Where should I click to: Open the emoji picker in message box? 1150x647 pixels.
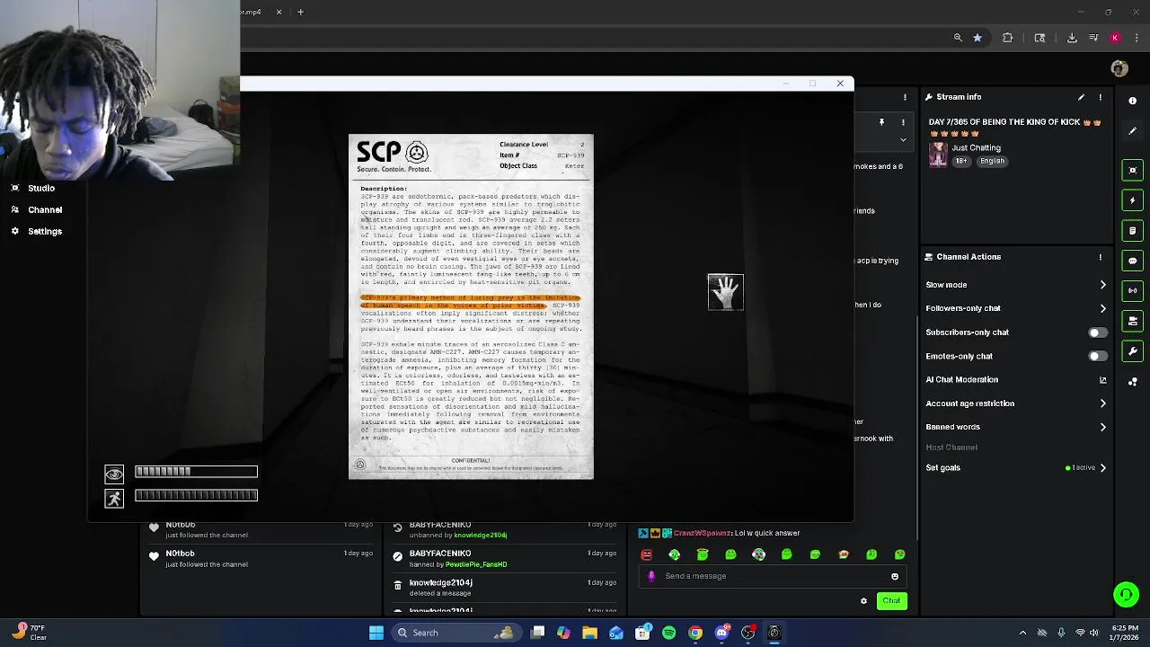pyautogui.click(x=895, y=577)
